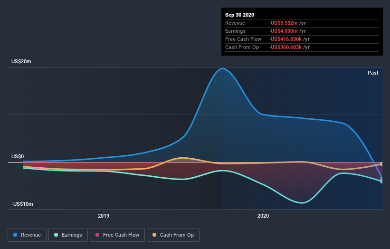Image resolution: width=390 pixels, height=249 pixels.
Task: Click the Free Cash Flow row label in the tooltip
Action: tap(243, 39)
